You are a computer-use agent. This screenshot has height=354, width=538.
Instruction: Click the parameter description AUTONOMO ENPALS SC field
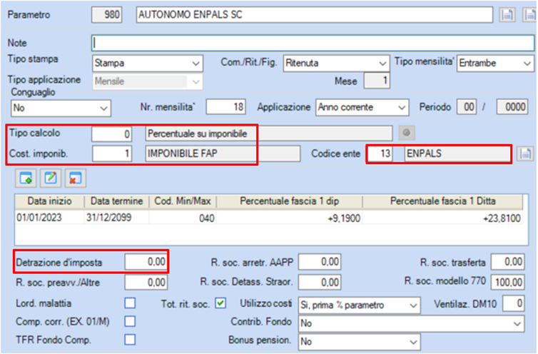coord(315,15)
